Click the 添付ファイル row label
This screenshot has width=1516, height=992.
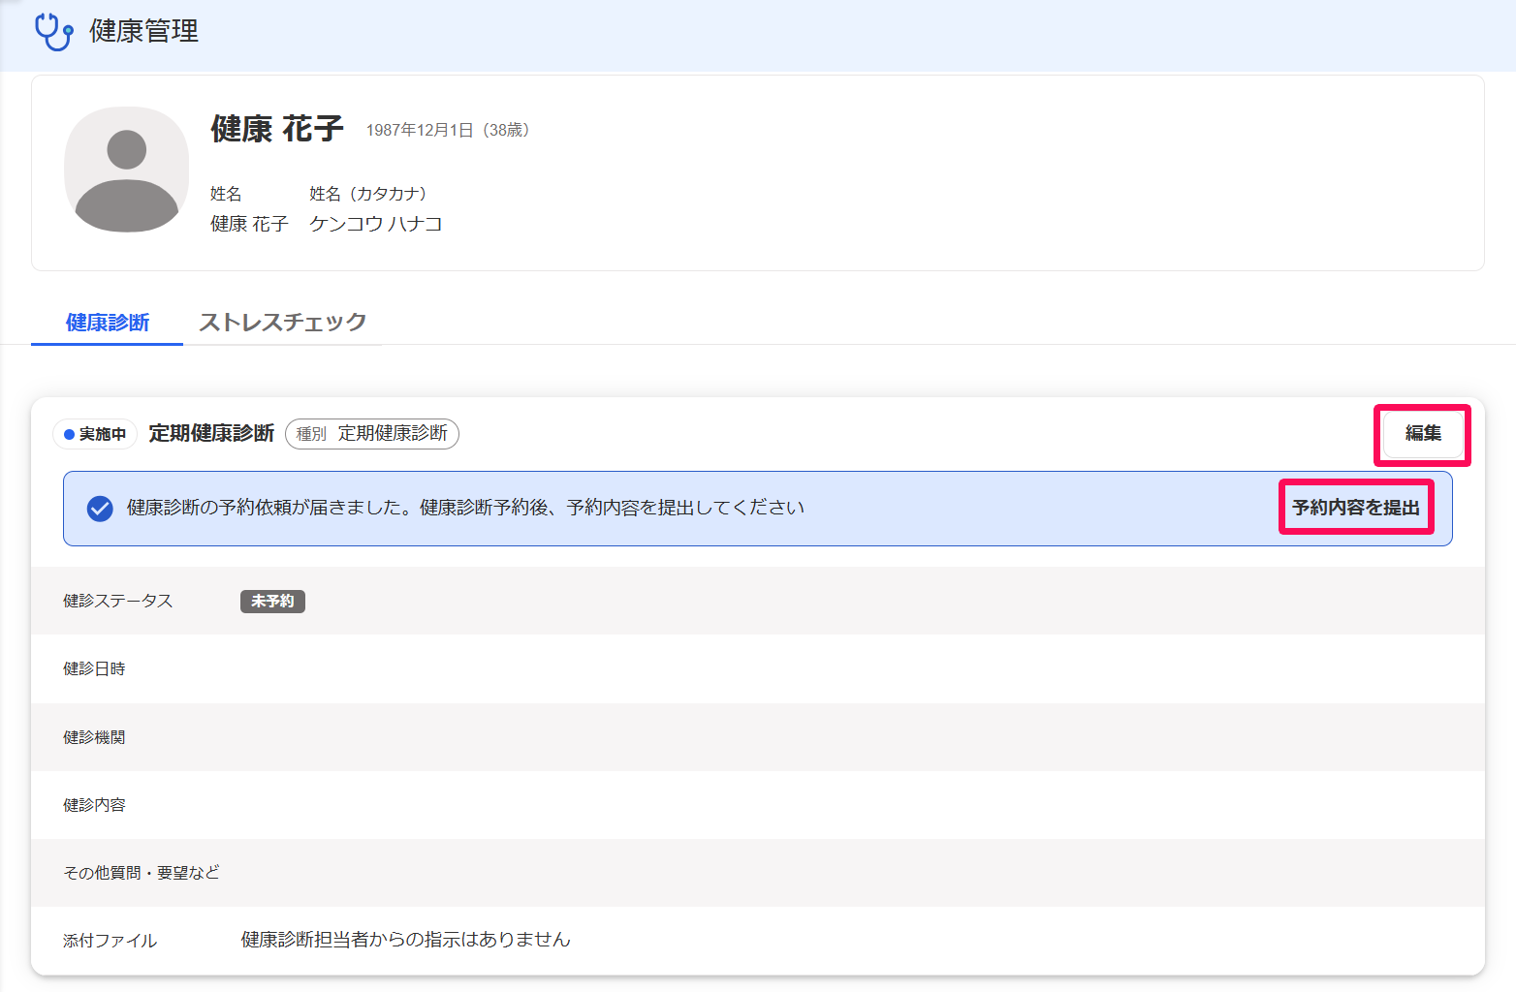point(110,941)
